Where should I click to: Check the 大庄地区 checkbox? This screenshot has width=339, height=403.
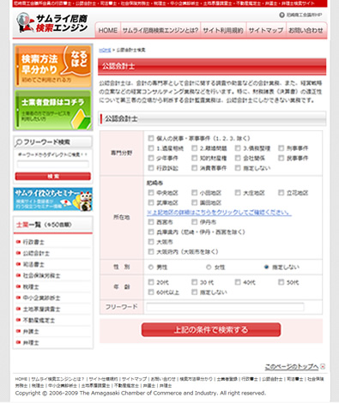click(x=238, y=193)
